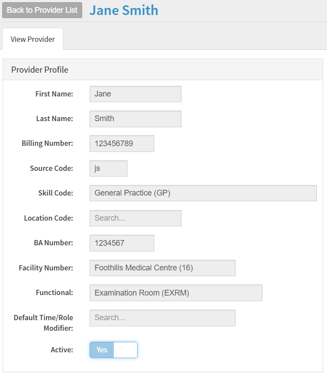Open the Location Code search dropdown
Screen dimensions: 327x377
point(135,218)
